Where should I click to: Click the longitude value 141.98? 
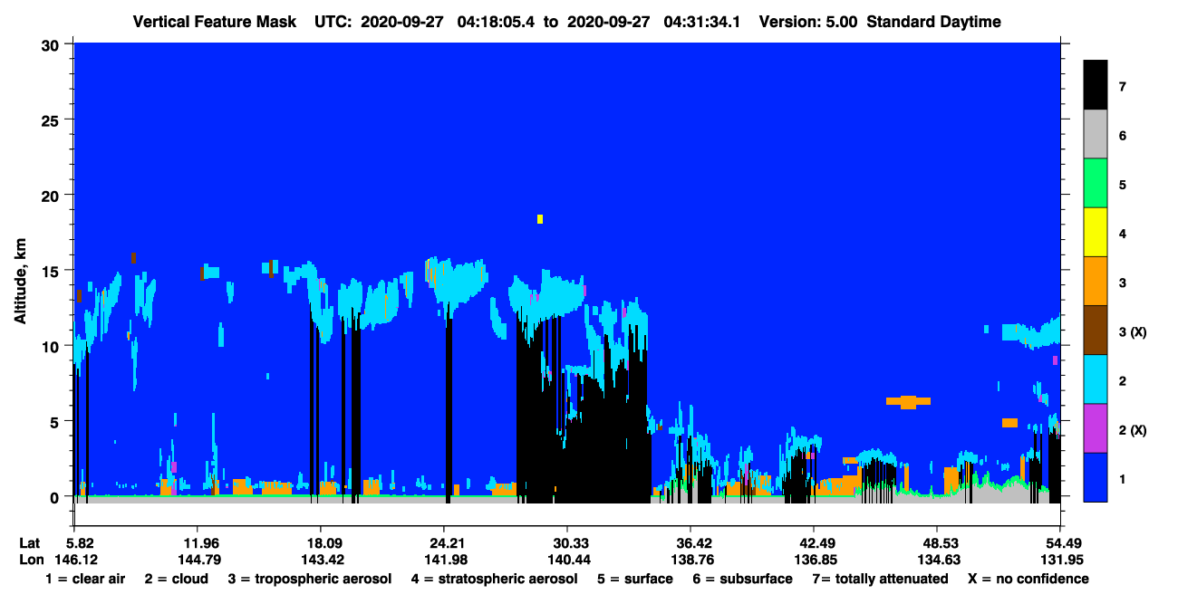pyautogui.click(x=444, y=560)
